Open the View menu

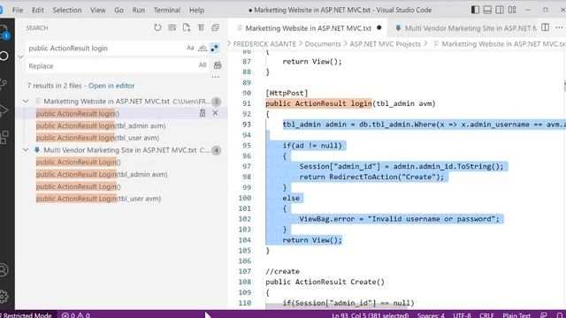coord(98,10)
